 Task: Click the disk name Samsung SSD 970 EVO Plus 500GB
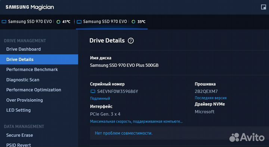(124, 65)
